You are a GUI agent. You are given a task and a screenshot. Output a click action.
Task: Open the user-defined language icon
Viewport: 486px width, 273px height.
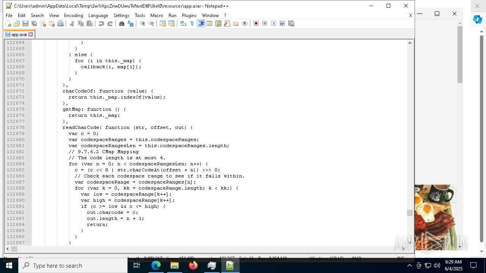click(210, 24)
